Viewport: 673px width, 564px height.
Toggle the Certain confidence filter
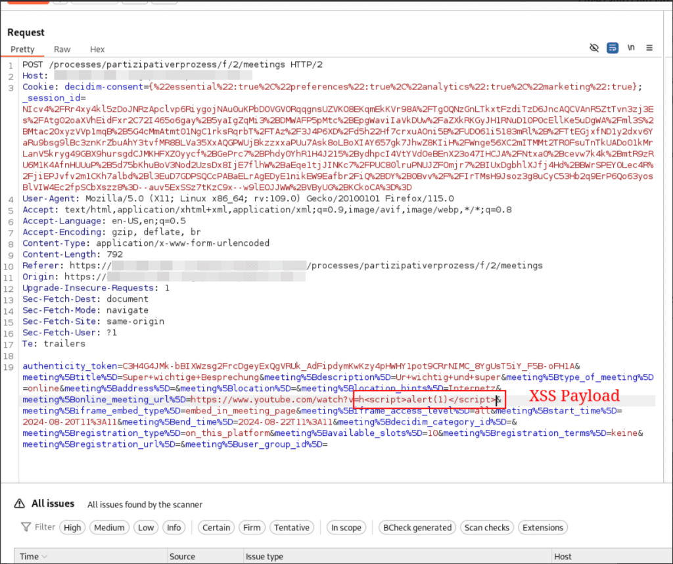tap(216, 527)
